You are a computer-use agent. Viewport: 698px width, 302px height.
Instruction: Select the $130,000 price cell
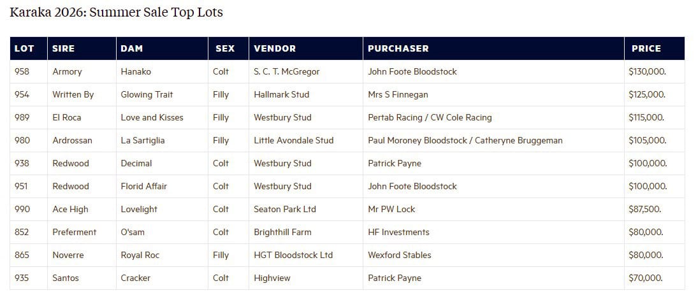(647, 72)
